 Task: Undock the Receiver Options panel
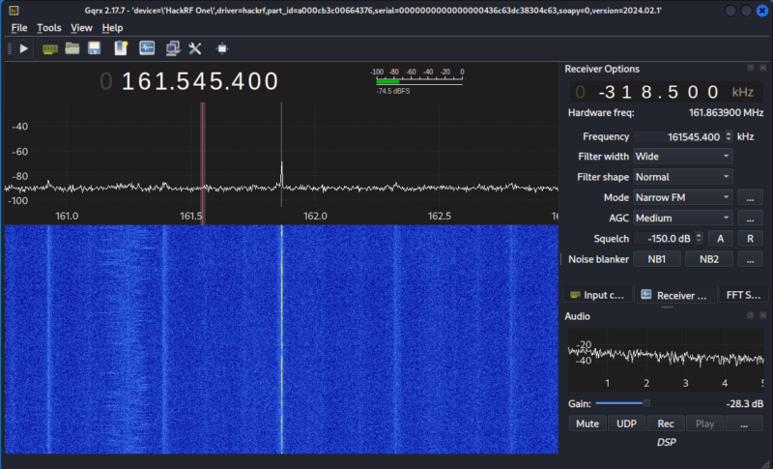pyautogui.click(x=750, y=68)
